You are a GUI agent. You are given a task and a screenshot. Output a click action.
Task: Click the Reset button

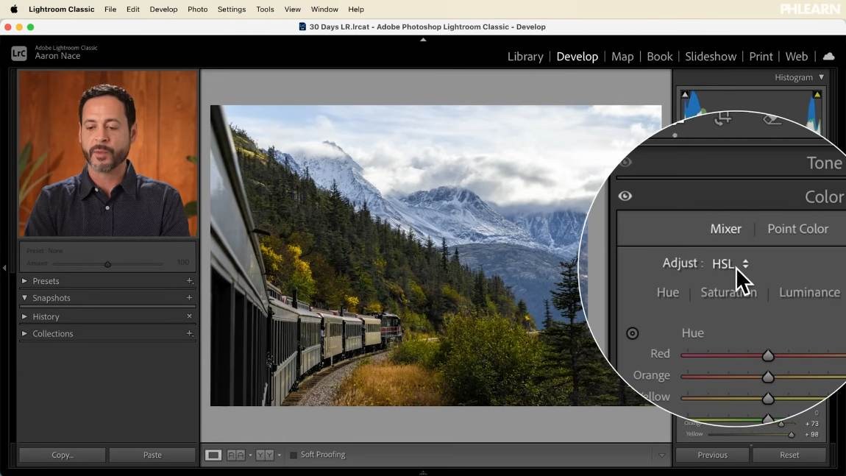[789, 455]
